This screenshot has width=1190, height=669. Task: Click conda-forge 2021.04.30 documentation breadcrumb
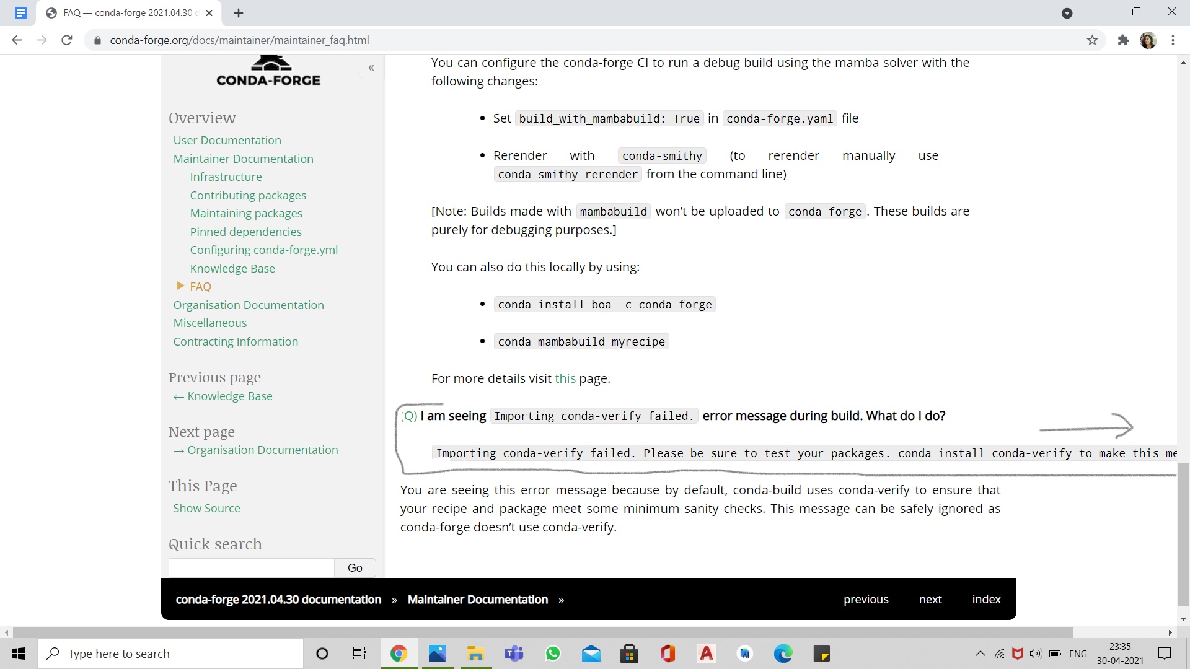(278, 600)
